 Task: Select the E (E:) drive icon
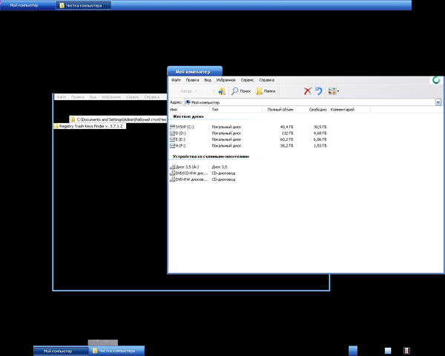pyautogui.click(x=172, y=139)
